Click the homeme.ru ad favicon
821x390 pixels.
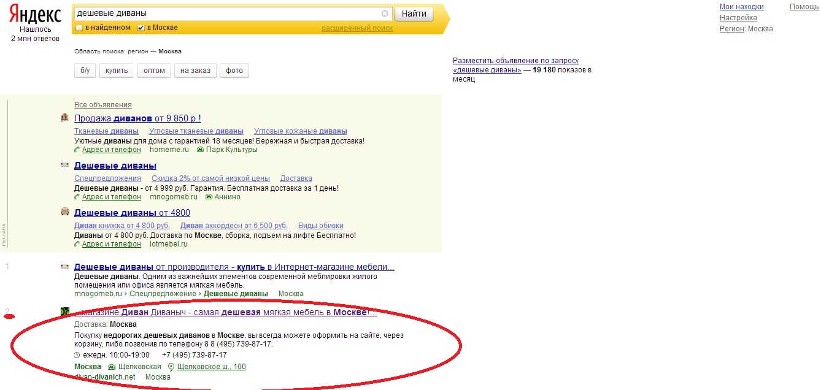65,118
